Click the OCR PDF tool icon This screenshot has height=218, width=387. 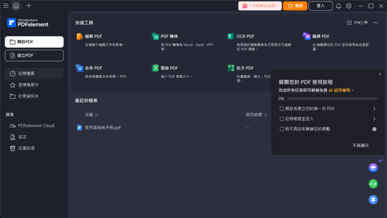pyautogui.click(x=231, y=36)
